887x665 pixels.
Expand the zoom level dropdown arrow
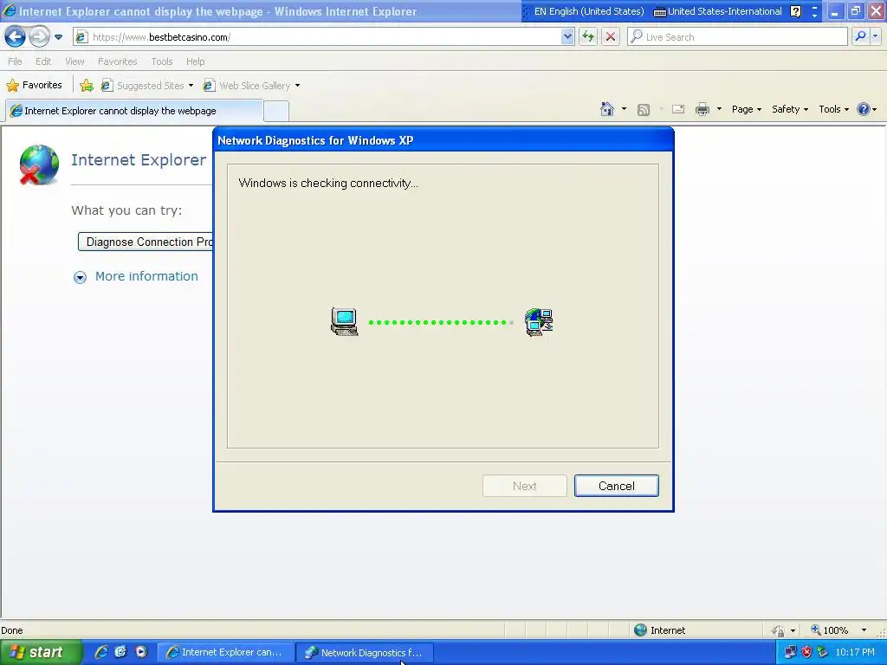(864, 630)
